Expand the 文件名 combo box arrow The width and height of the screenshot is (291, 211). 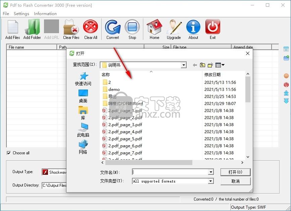pyautogui.click(x=211, y=172)
